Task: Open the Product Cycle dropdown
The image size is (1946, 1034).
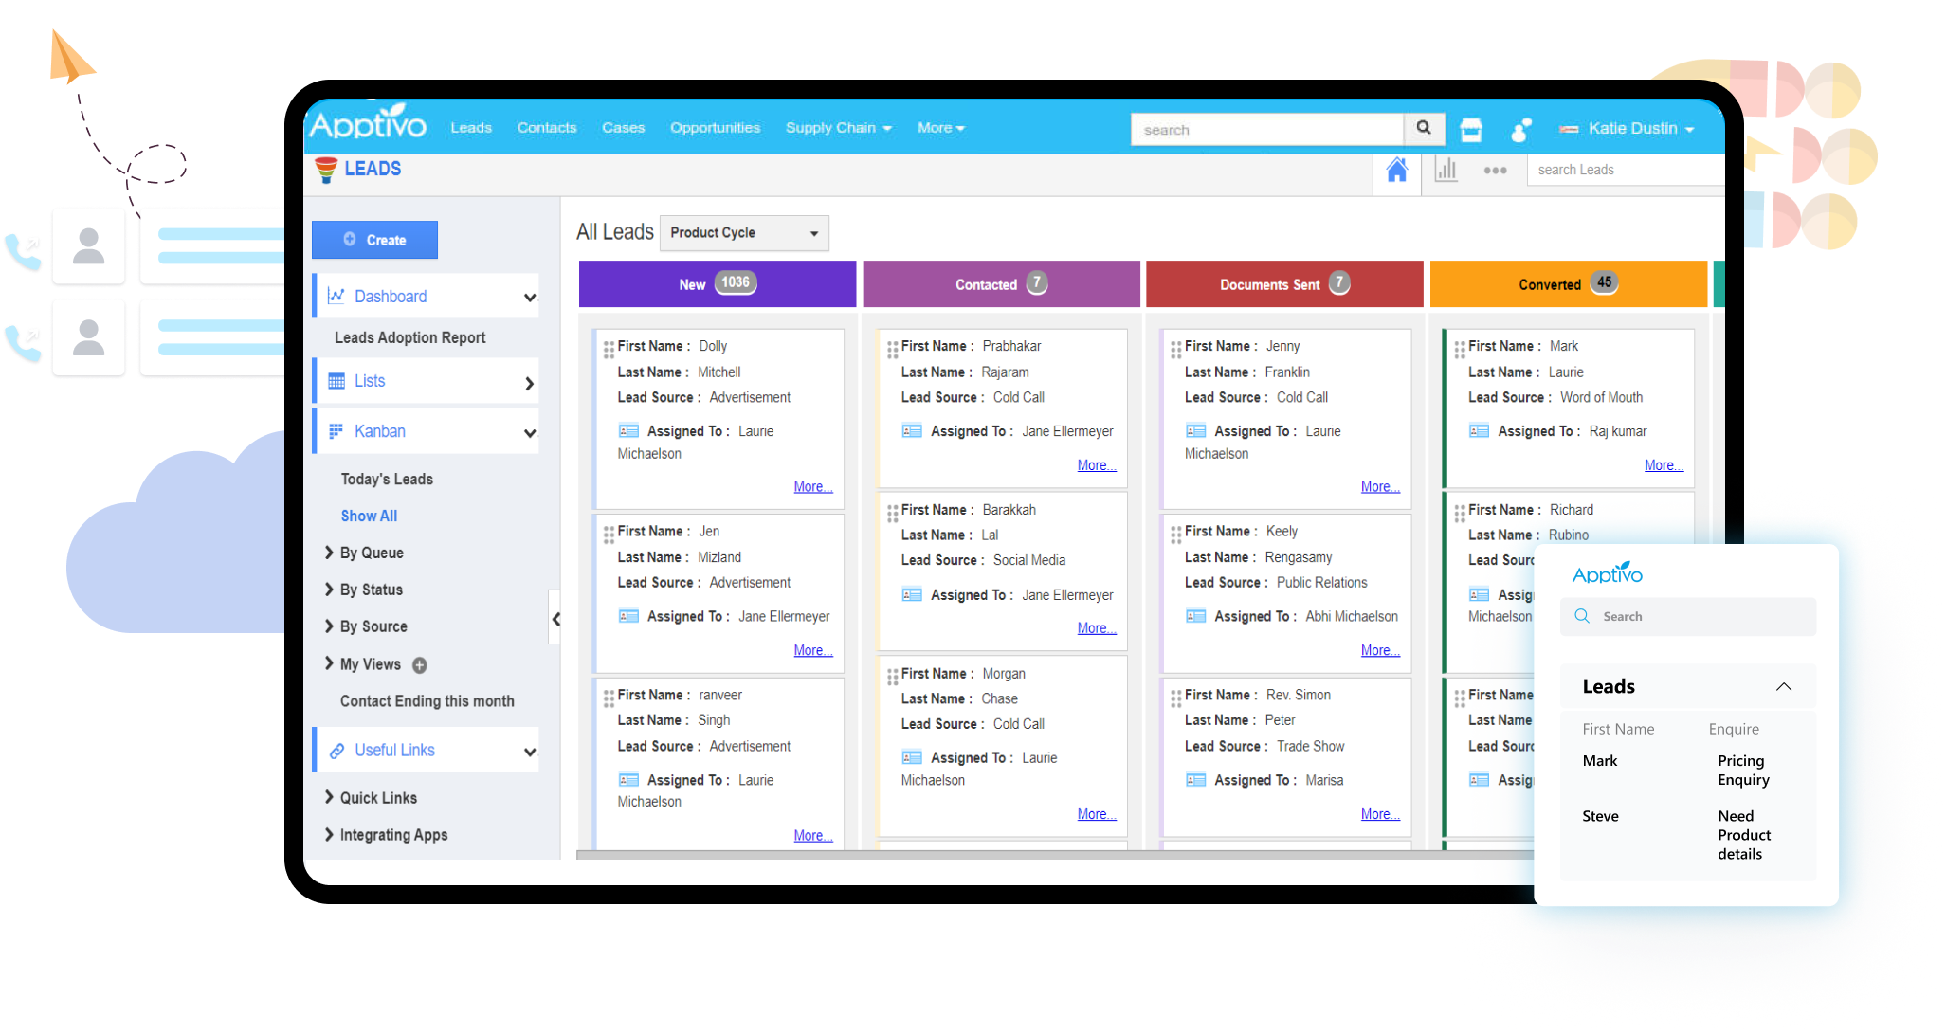Action: point(744,233)
